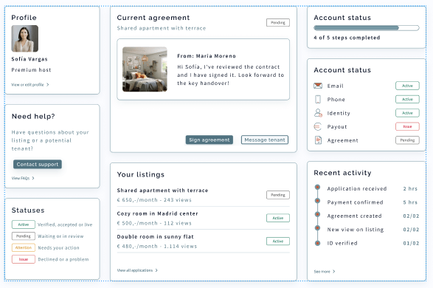Click the € 480,-/month · 1.114 views text
The width and height of the screenshot is (433, 288).
[x=157, y=246]
